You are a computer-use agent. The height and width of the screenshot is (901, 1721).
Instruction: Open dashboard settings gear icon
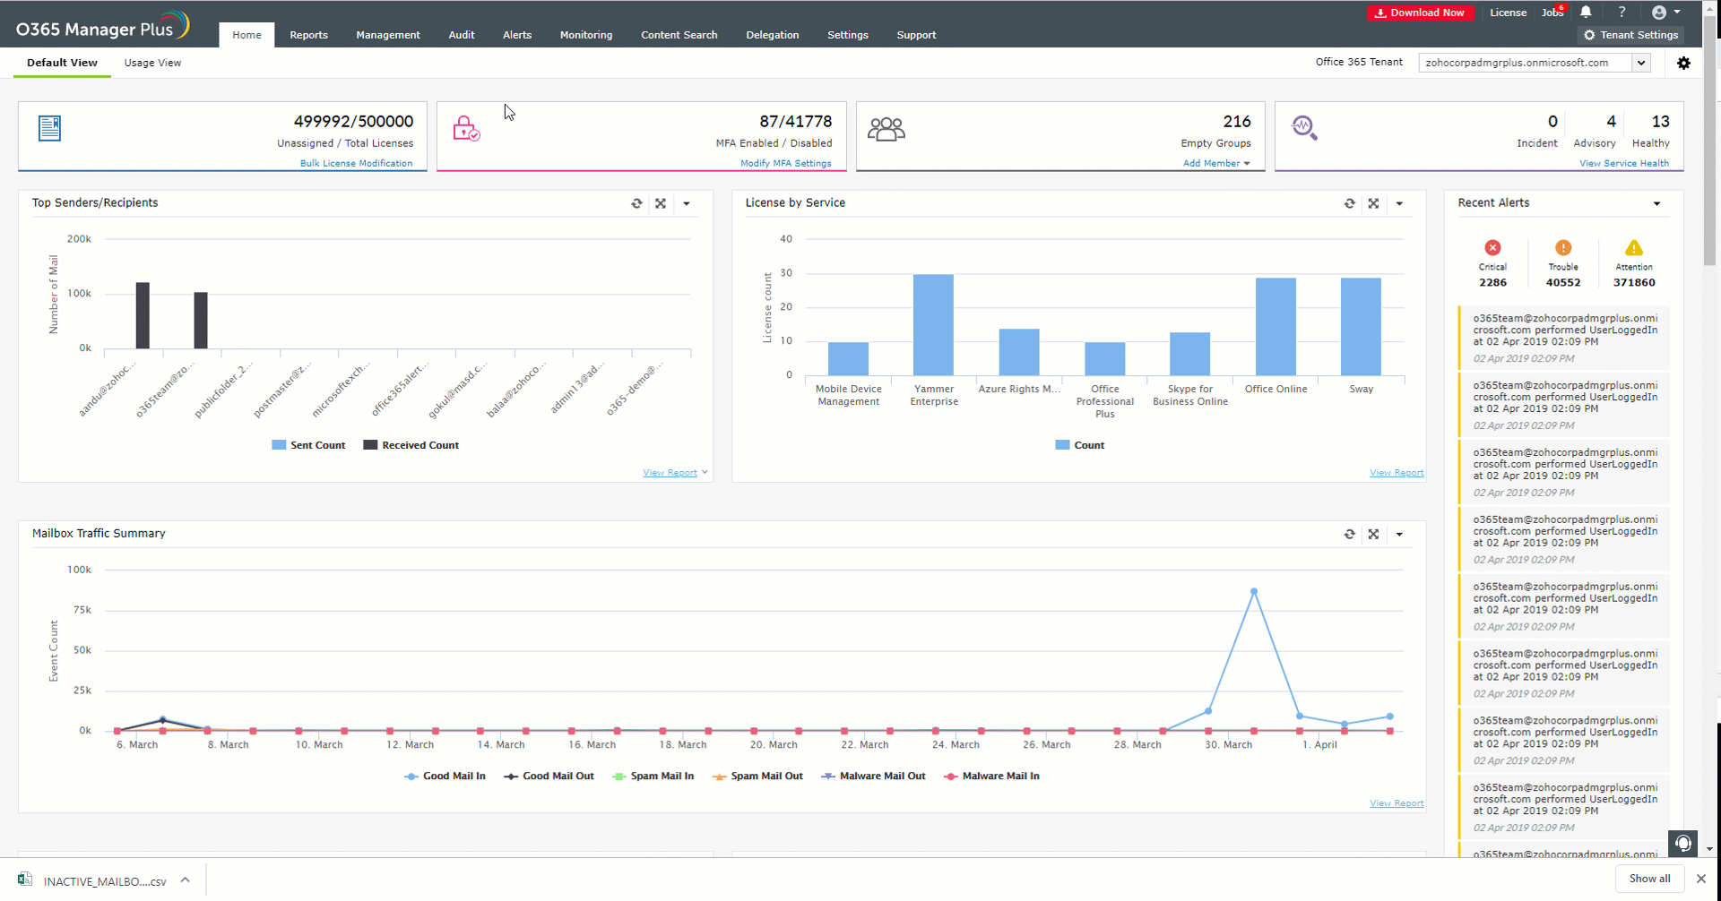point(1683,63)
